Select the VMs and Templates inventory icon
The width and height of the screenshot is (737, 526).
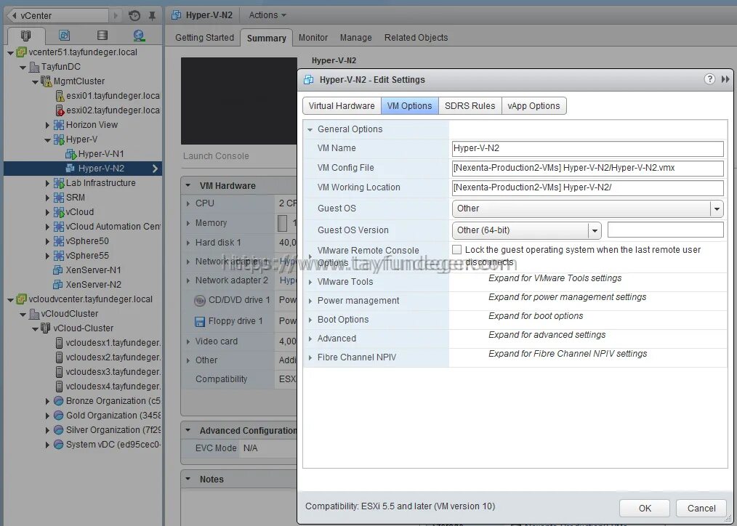tap(65, 35)
